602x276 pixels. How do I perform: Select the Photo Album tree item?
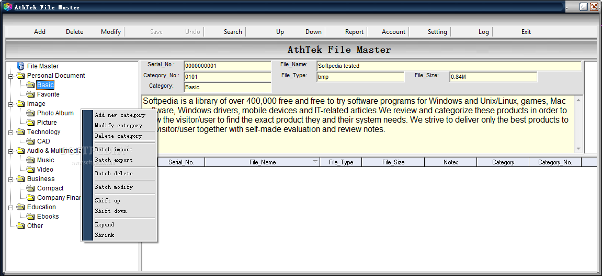55,113
